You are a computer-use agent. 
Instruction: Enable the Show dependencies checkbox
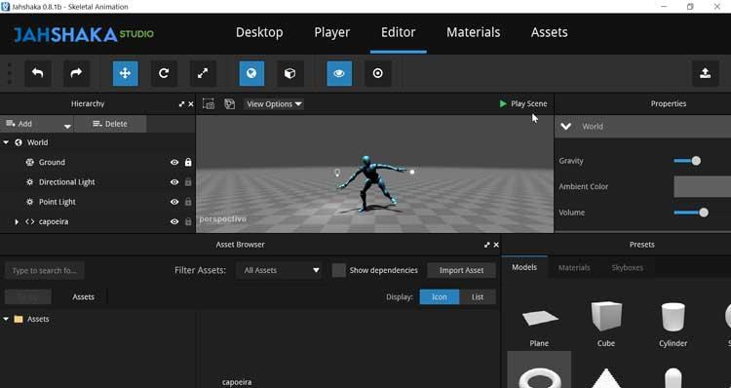[x=339, y=270]
